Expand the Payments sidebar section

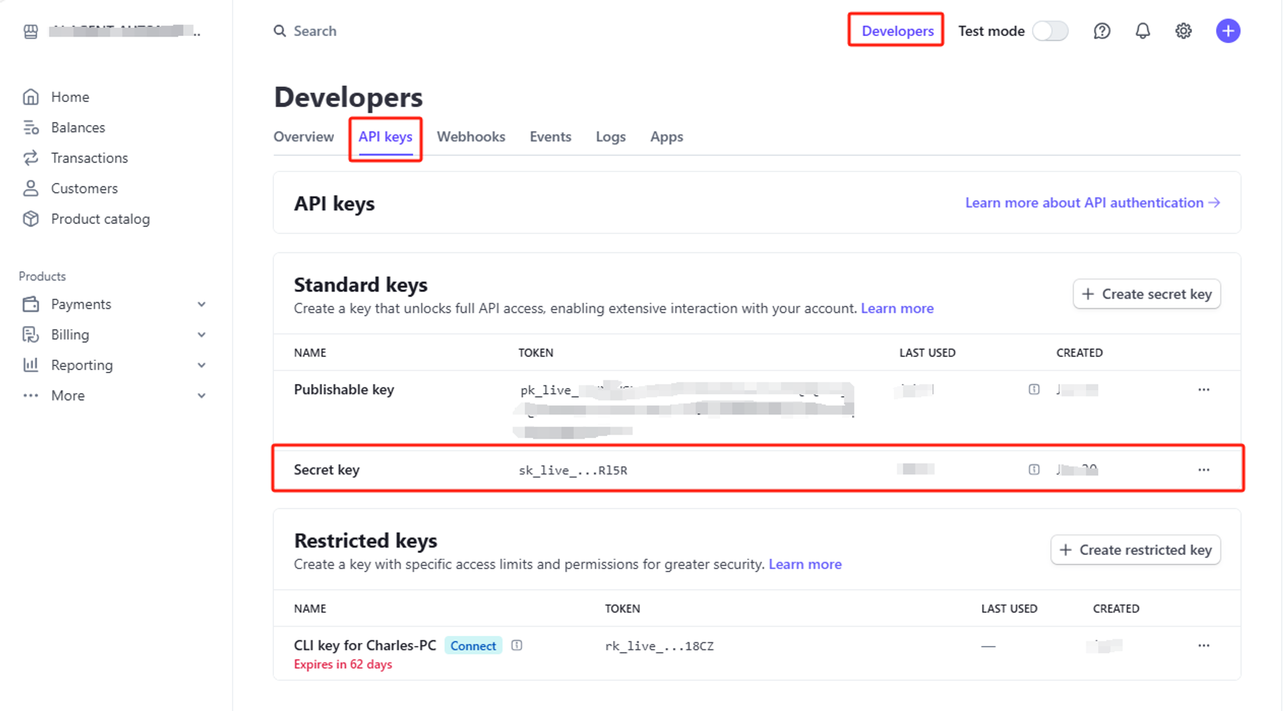tap(201, 304)
